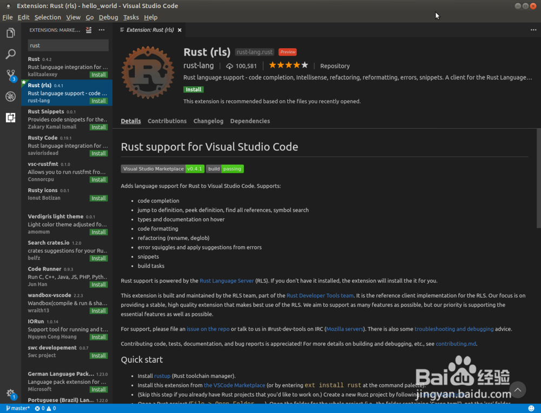Switch to the Contributions tab

pos(167,121)
